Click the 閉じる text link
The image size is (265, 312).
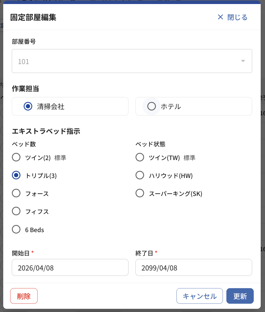click(237, 17)
